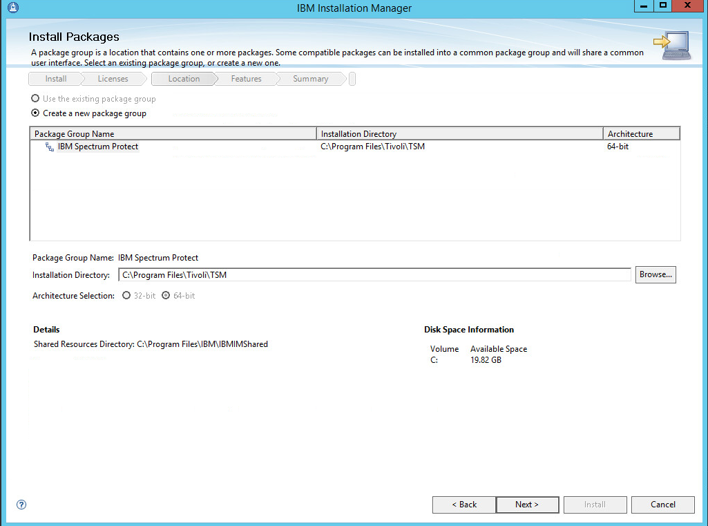Click the Package Group Name column header

coord(173,134)
